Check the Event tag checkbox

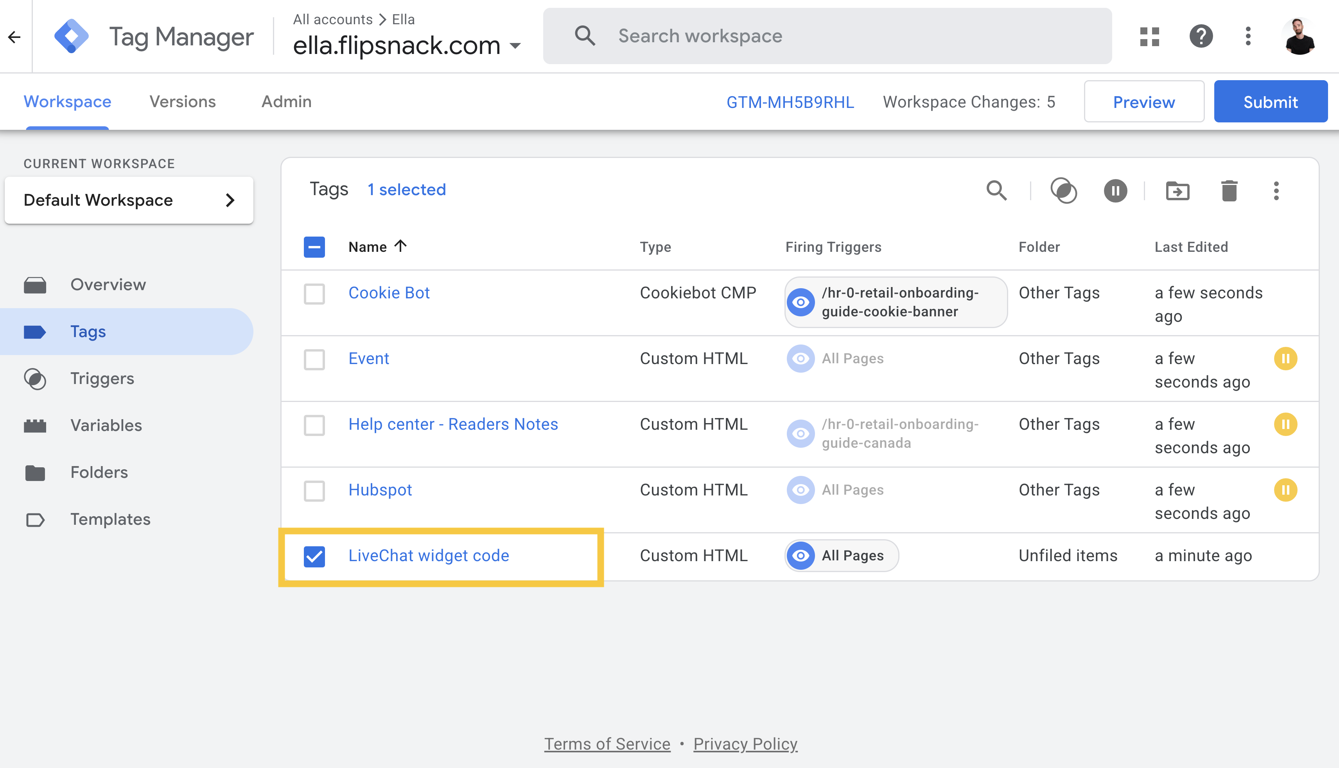[x=314, y=360]
